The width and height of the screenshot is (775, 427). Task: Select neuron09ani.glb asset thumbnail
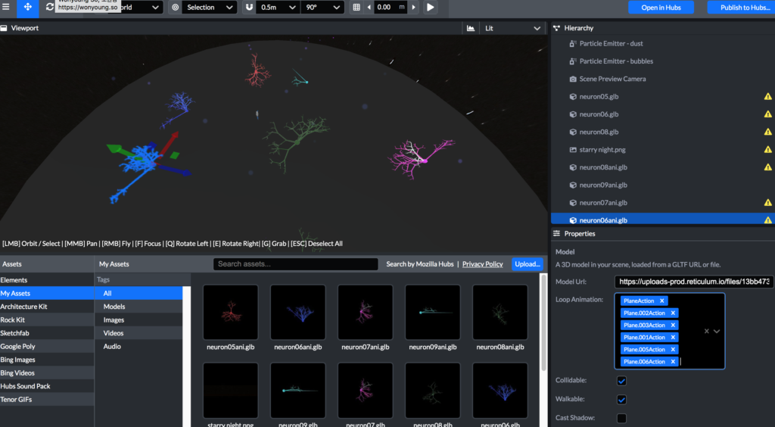(x=432, y=312)
